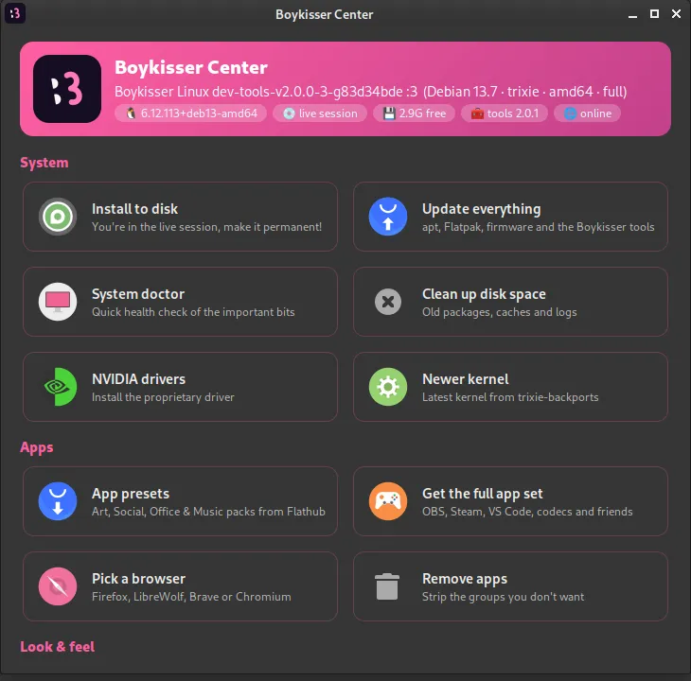Click the globe icon on the online chip

pos(570,113)
